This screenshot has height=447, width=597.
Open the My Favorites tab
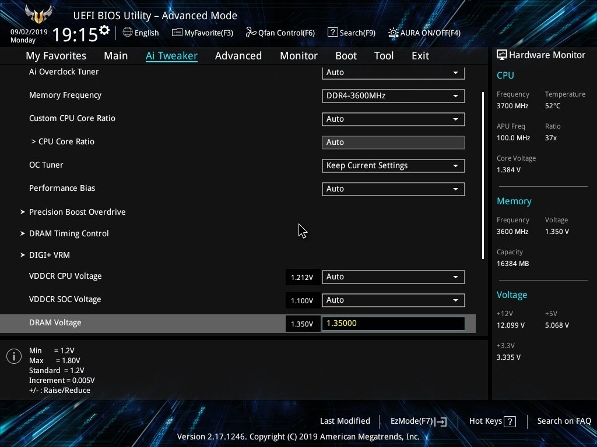(x=56, y=56)
